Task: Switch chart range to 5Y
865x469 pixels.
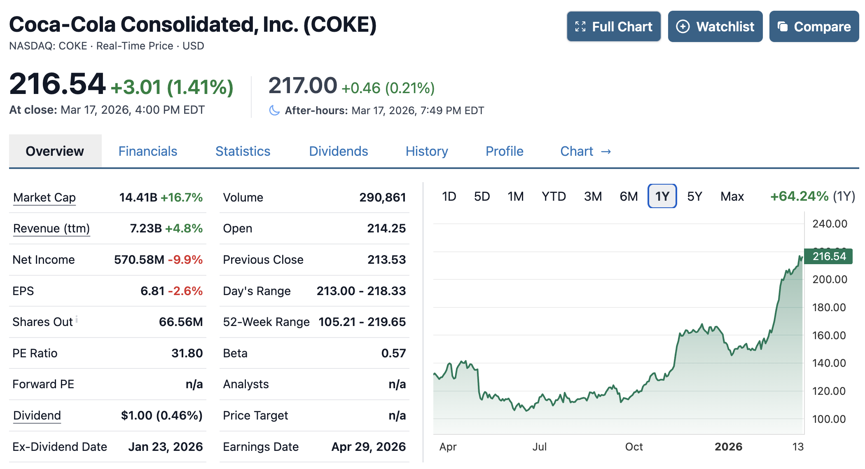Action: (694, 196)
